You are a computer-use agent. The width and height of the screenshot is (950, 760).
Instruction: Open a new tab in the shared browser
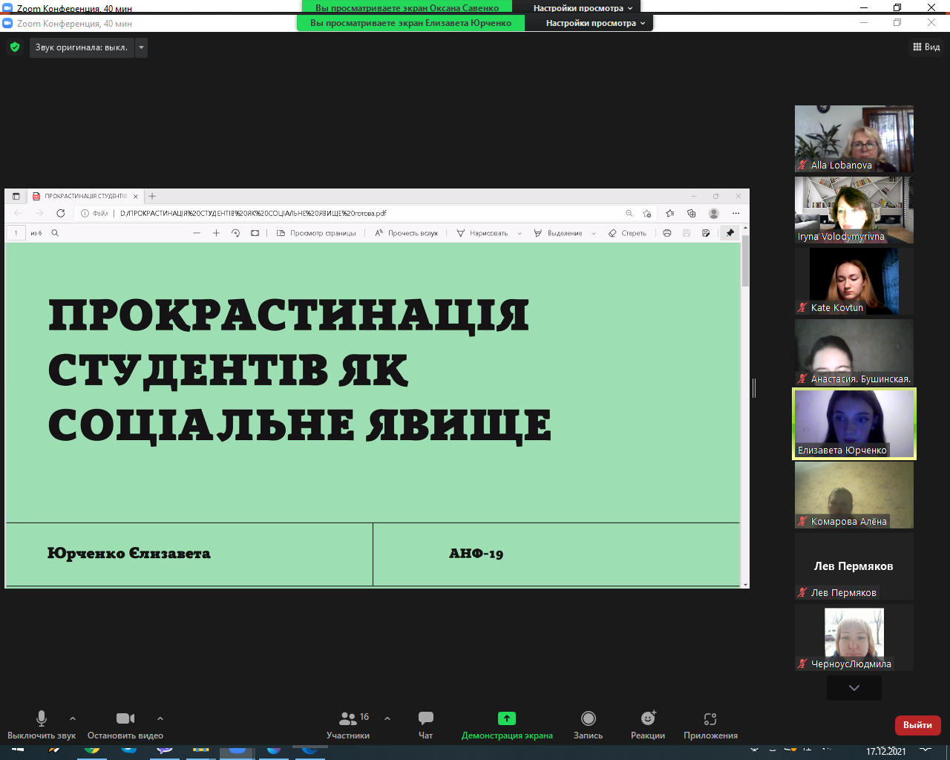(152, 196)
